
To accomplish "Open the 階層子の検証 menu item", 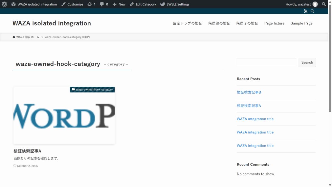I will [x=247, y=23].
